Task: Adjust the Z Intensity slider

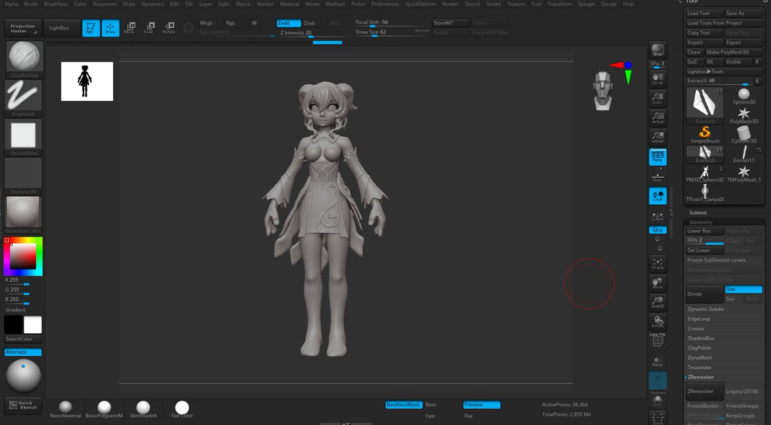Action: 310,33
